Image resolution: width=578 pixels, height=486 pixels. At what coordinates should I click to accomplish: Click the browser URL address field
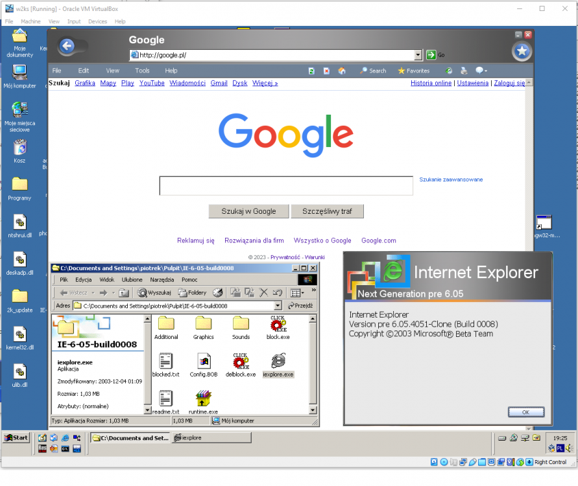272,55
